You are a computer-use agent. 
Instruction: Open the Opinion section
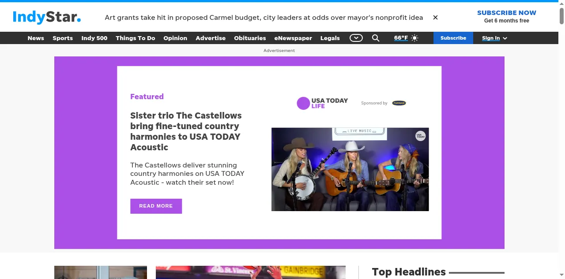coord(175,38)
